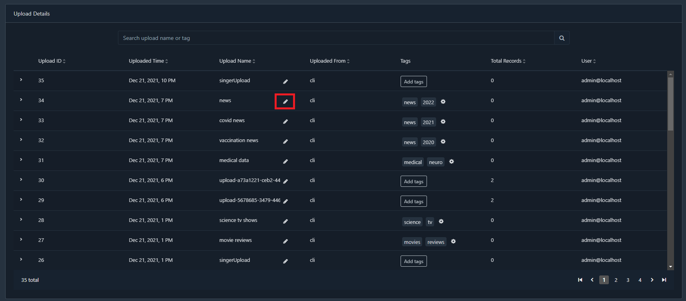Click the 'neuro' tag
The image size is (686, 301).
(x=436, y=162)
